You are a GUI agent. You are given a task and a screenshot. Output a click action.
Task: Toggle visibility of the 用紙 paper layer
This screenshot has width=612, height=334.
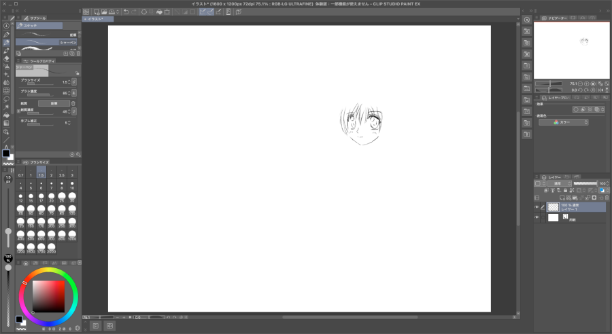coord(537,218)
